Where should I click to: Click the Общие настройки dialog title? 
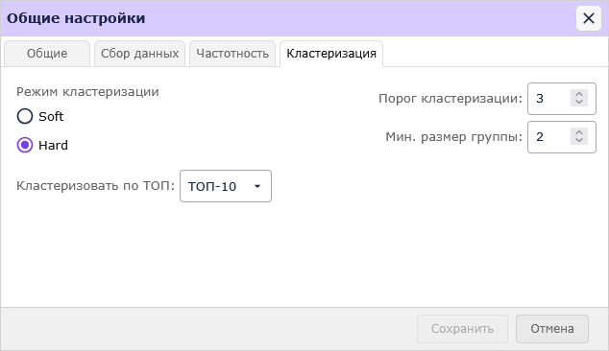76,18
